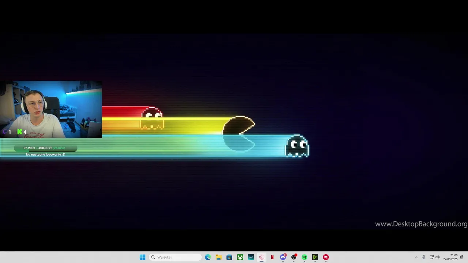The height and width of the screenshot is (263, 468).
Task: Click the green Kick counter icon
Action: [19, 132]
